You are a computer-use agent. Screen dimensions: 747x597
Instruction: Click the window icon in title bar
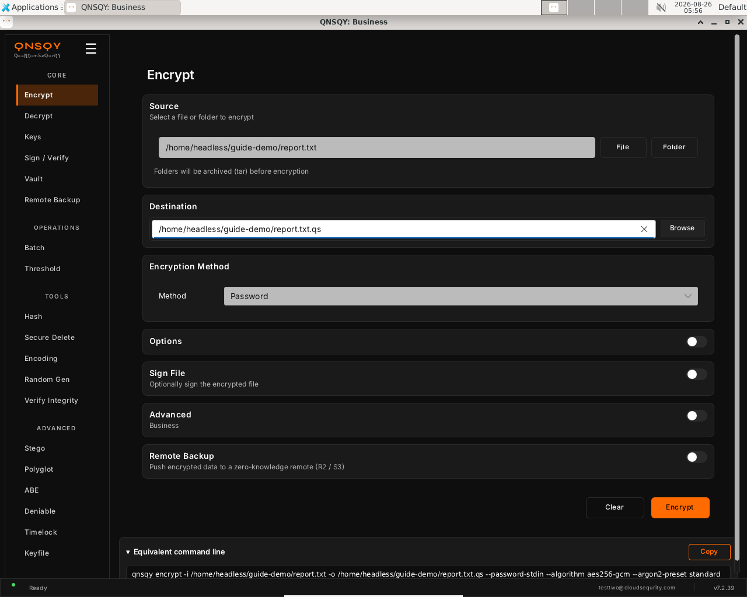pos(6,22)
